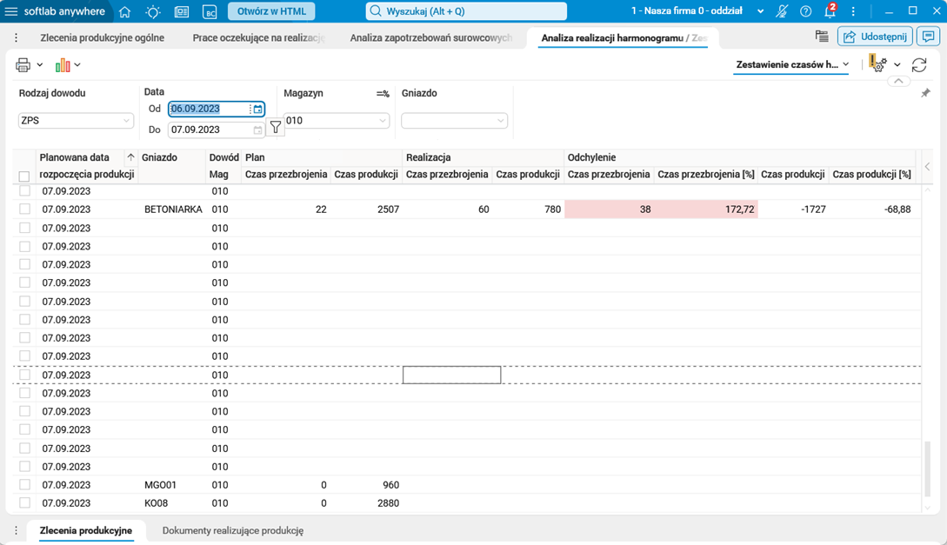
Task: Click the scrollbar down arrow
Action: 928,507
